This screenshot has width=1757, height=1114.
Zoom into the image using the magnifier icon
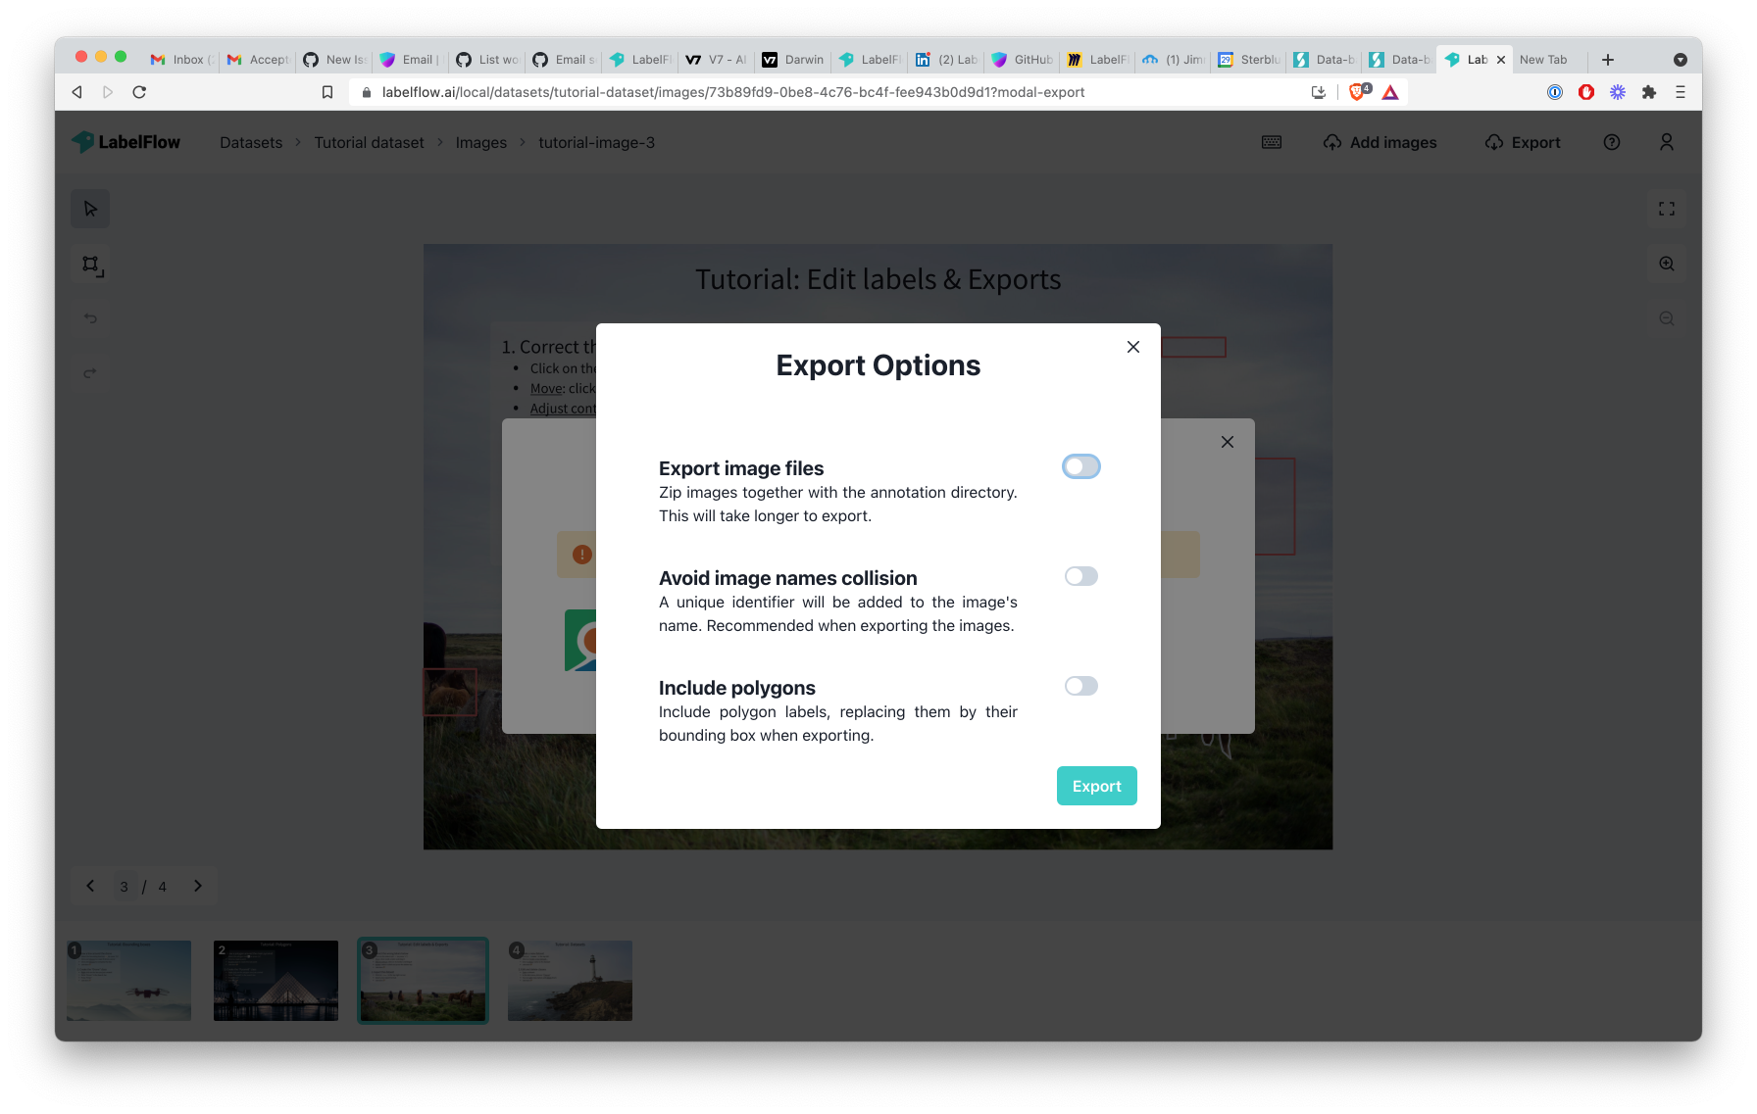(1667, 264)
